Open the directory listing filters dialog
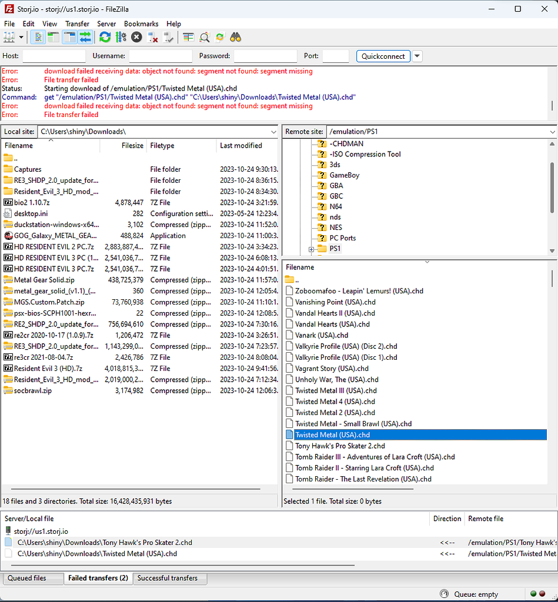 point(188,37)
